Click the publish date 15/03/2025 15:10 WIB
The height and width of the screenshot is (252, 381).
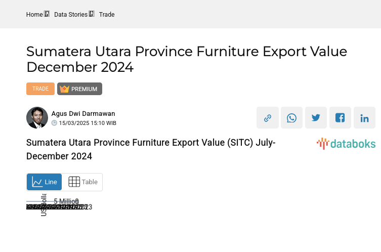click(88, 123)
